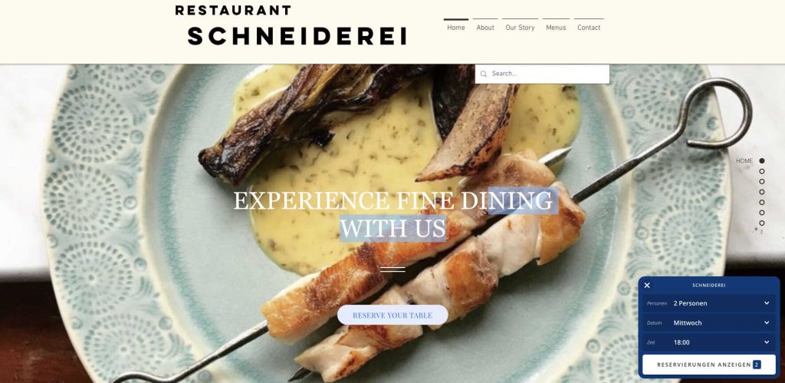Image resolution: width=785 pixels, height=383 pixels.
Task: Open the Datum dropdown showing Mittwoch
Action: pyautogui.click(x=709, y=323)
